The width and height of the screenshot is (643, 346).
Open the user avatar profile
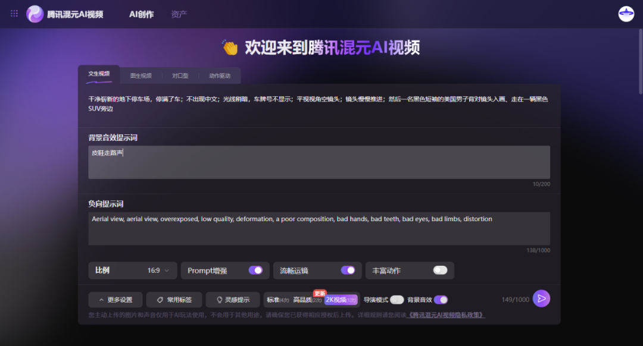tap(626, 14)
